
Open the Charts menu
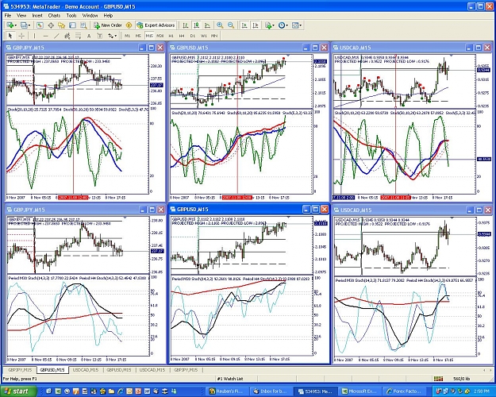(x=54, y=15)
